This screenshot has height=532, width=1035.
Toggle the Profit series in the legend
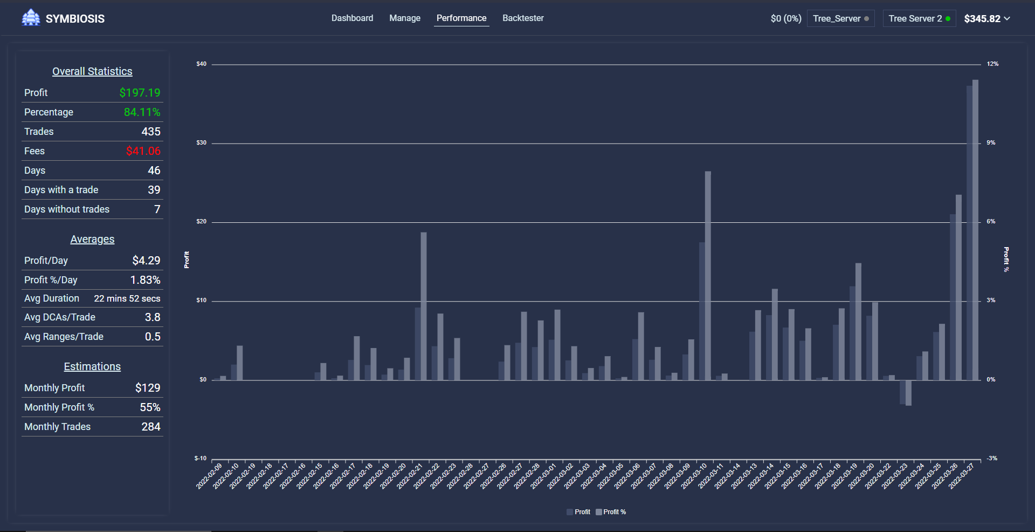pos(578,512)
